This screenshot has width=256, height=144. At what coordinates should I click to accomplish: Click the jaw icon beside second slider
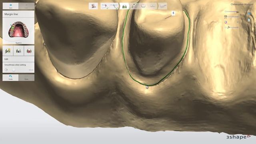(x=226, y=17)
